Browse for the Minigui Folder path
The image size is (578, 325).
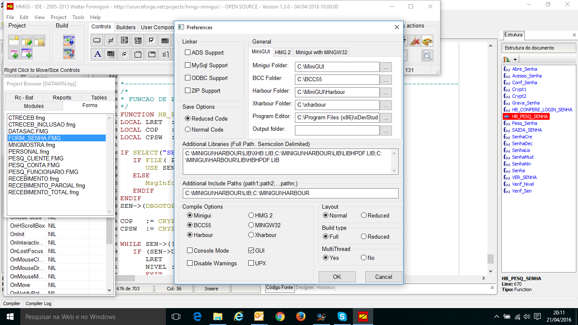click(386, 67)
